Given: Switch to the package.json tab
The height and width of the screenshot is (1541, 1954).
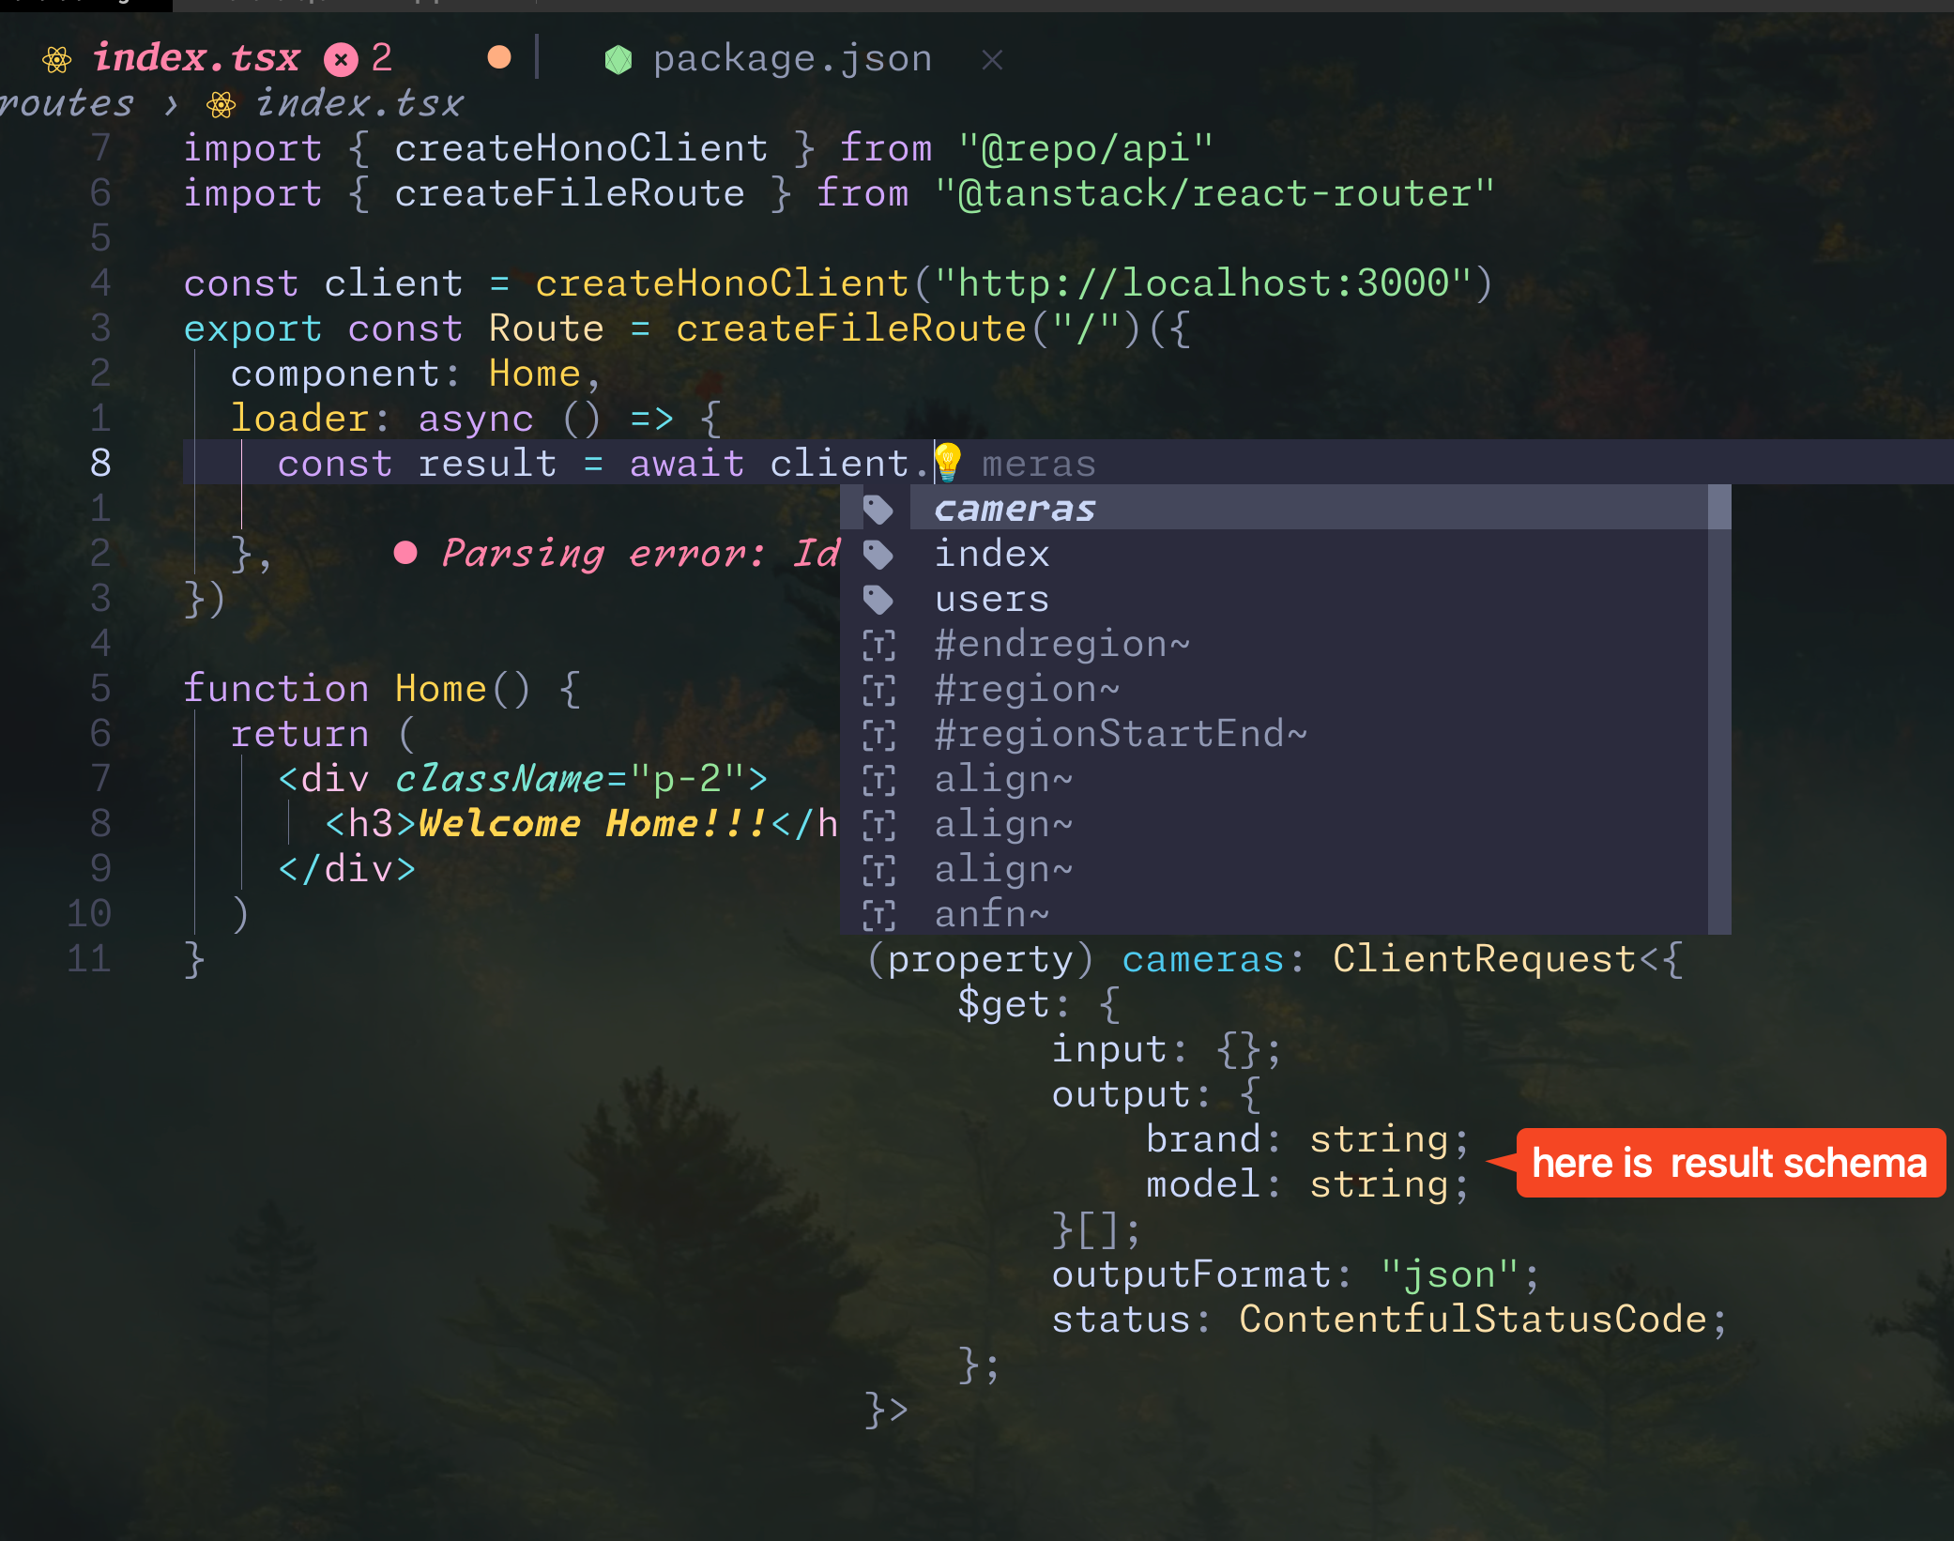Looking at the screenshot, I should click(x=791, y=59).
